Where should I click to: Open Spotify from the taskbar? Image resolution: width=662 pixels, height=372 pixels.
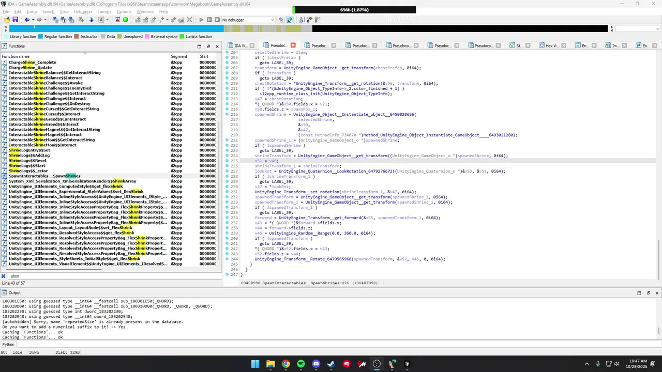(x=301, y=364)
